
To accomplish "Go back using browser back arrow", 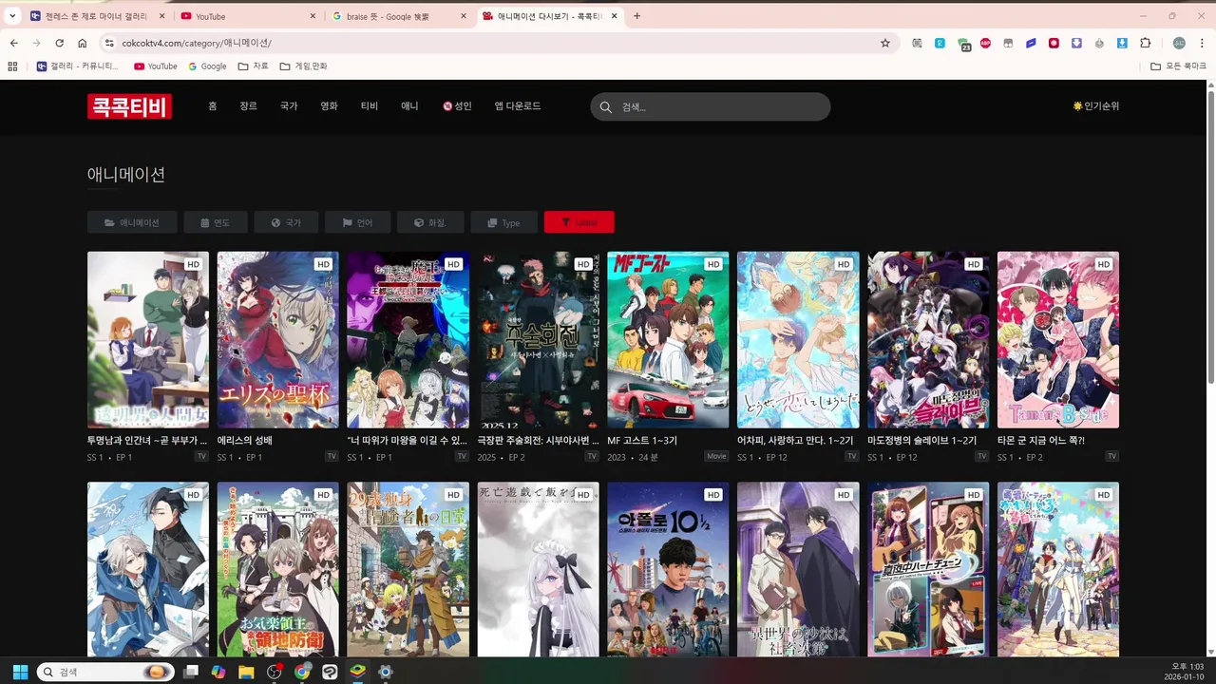I will click(x=13, y=43).
